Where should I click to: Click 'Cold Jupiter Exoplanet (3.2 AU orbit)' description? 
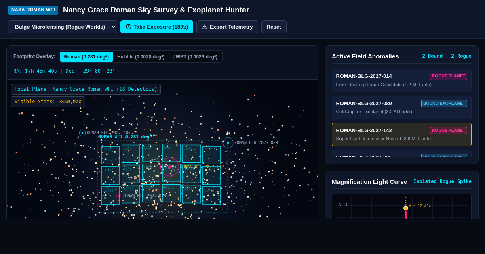tap(374, 112)
